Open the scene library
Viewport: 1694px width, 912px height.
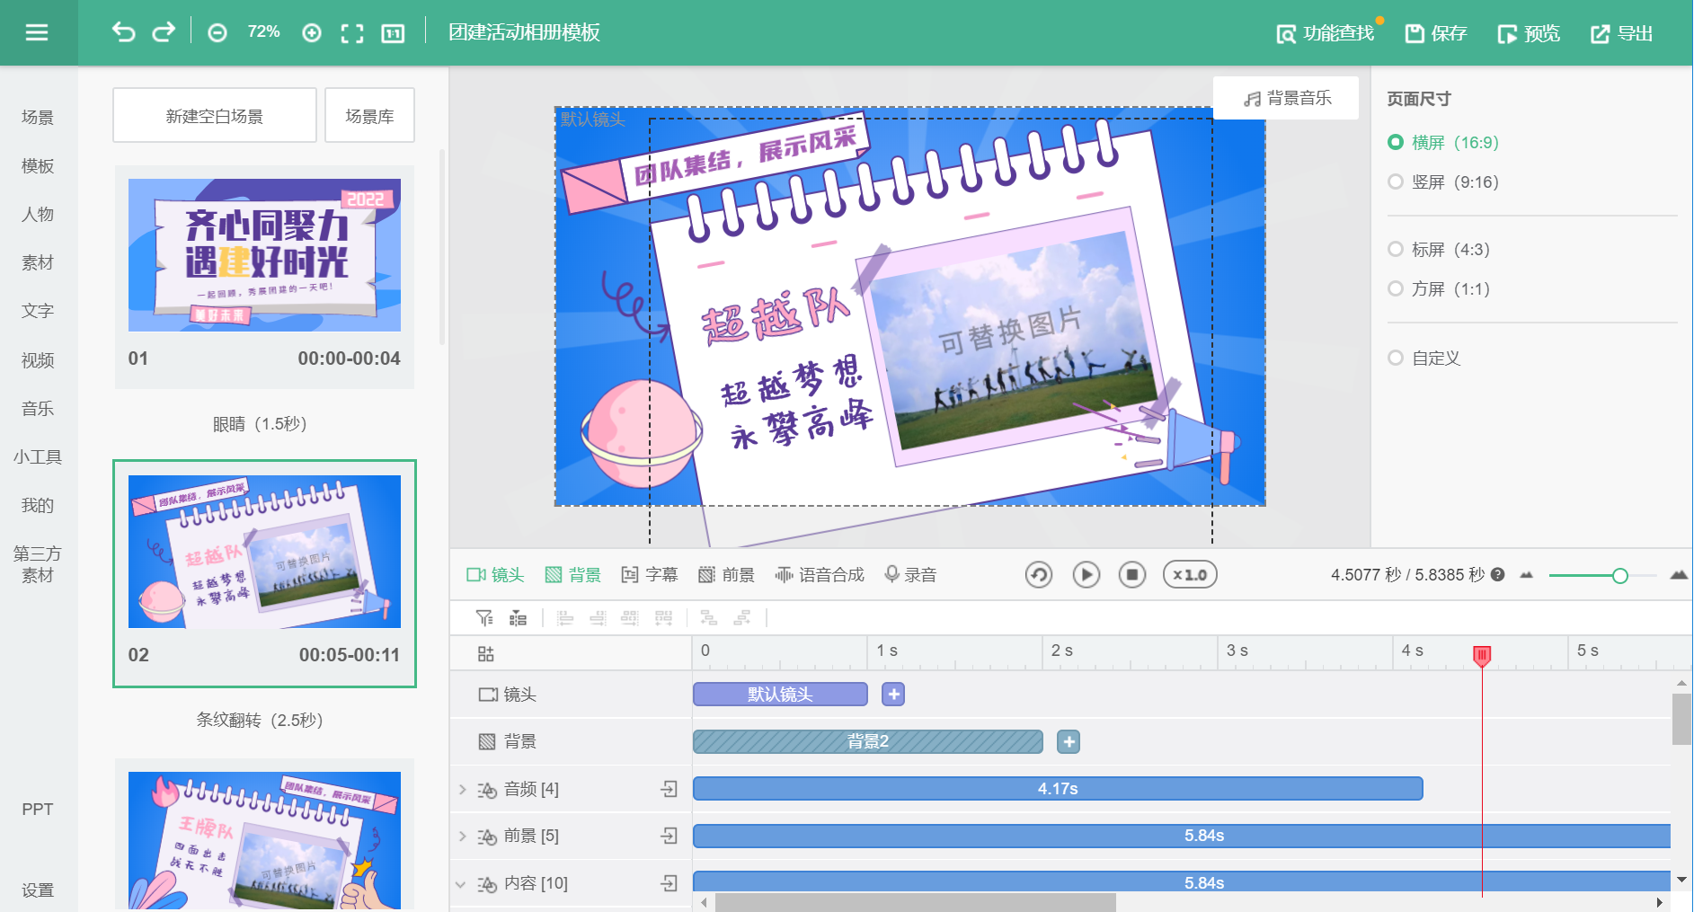tap(369, 115)
